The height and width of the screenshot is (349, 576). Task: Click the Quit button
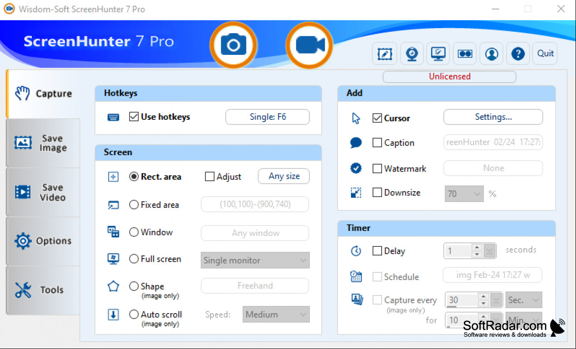[x=545, y=54]
